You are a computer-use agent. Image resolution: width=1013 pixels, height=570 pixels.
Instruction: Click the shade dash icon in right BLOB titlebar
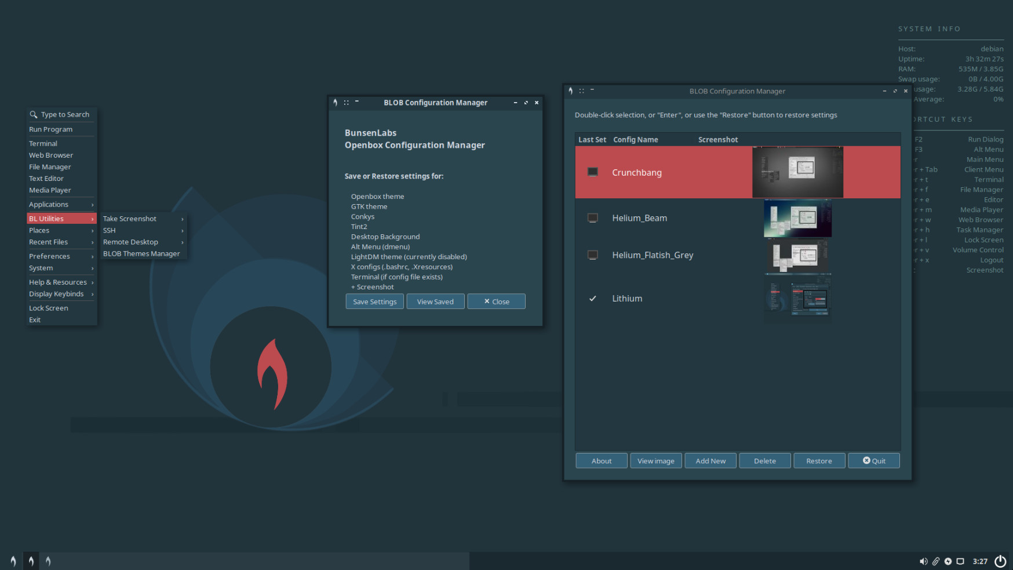[592, 90]
